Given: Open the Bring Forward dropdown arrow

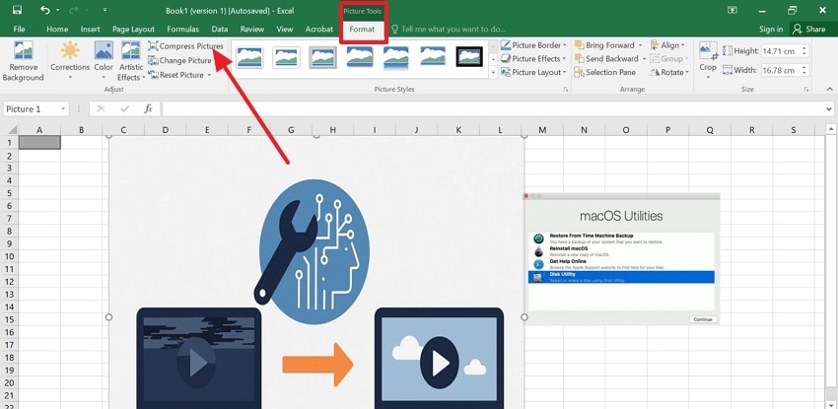Looking at the screenshot, I should pyautogui.click(x=642, y=45).
